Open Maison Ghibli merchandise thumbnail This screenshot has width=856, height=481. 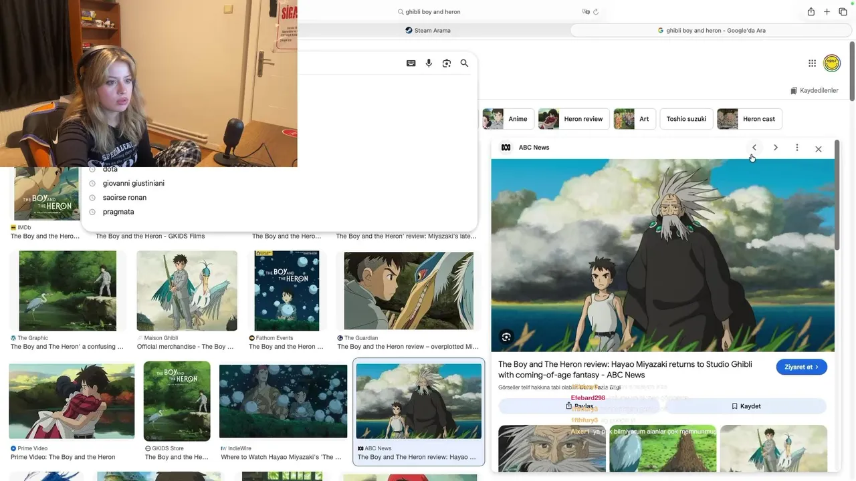click(187, 291)
